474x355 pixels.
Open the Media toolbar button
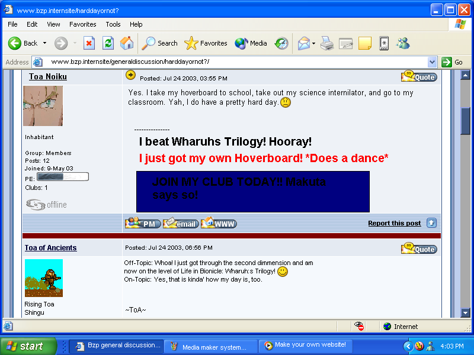(251, 43)
